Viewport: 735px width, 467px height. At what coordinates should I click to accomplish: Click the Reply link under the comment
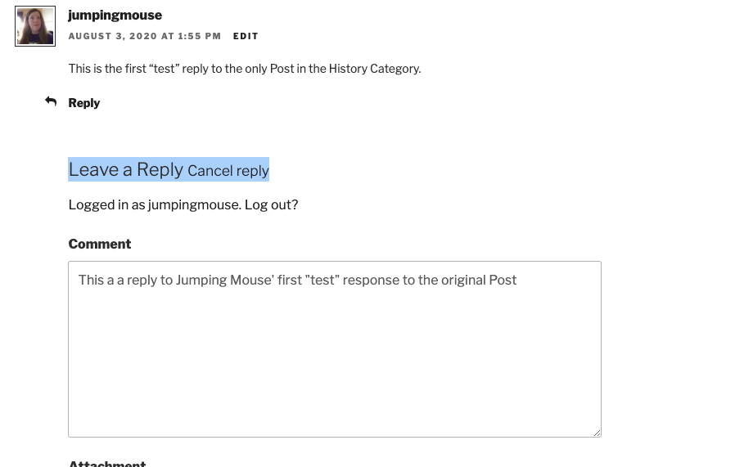pyautogui.click(x=84, y=102)
